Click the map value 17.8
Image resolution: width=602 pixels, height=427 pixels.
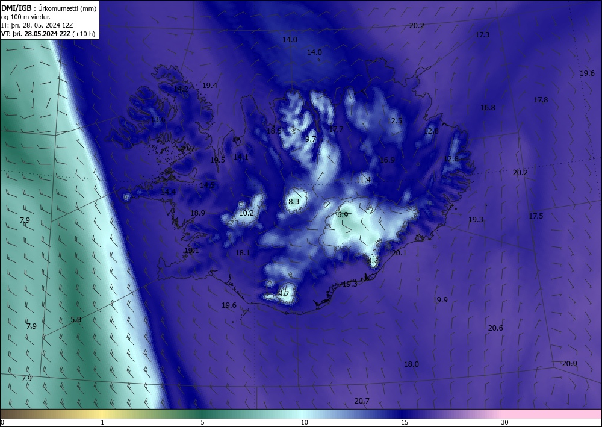[x=541, y=100]
